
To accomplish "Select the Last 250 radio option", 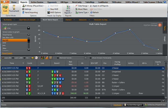I will pyautogui.click(x=7, y=58).
